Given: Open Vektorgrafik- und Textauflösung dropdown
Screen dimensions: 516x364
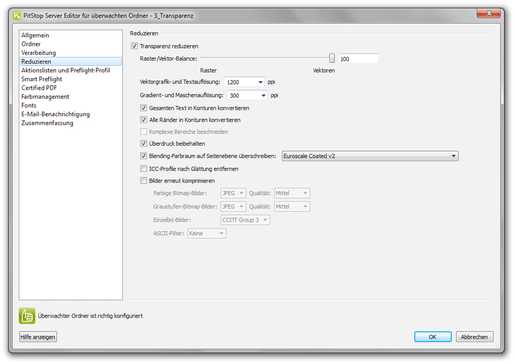Looking at the screenshot, I should point(244,82).
